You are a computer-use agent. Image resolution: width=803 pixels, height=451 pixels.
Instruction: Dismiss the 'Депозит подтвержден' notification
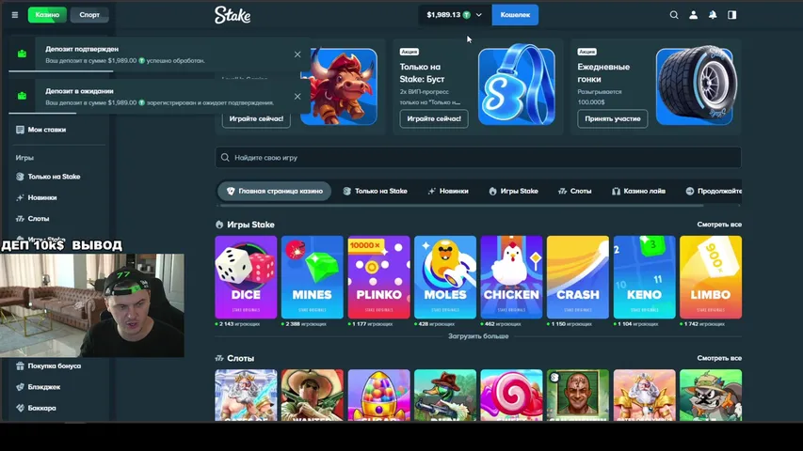(x=297, y=54)
